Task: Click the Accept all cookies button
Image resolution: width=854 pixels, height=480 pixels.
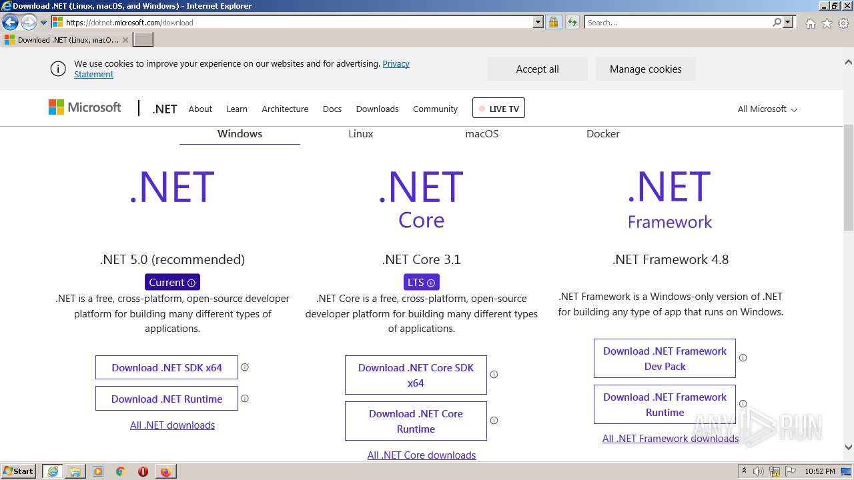Action: (x=537, y=69)
